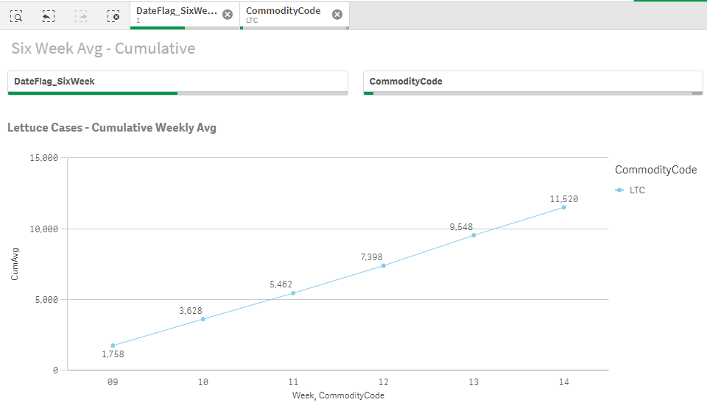This screenshot has width=707, height=405.
Task: Click the 7,398 data point marker
Action: tap(383, 265)
